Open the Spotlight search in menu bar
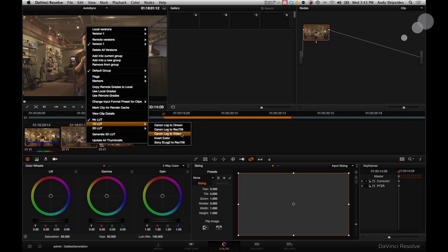 (411, 2)
